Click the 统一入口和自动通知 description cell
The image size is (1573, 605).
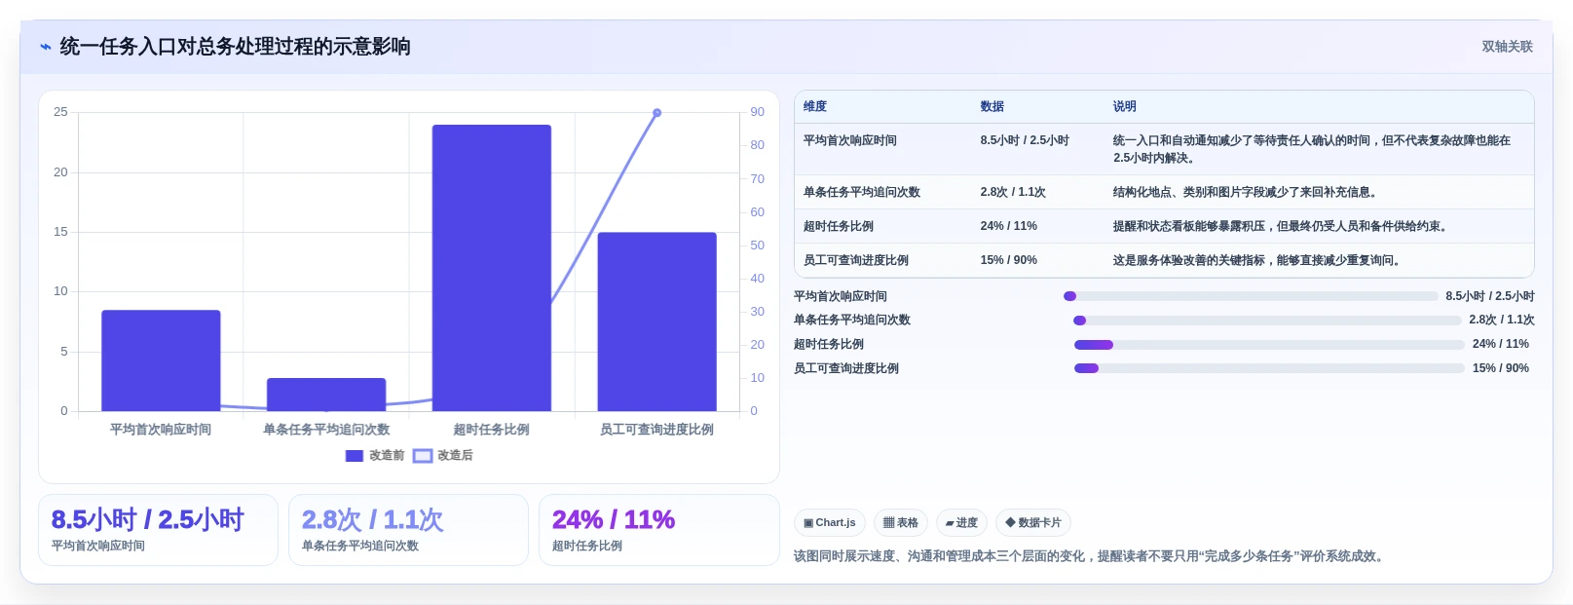click(x=1312, y=149)
